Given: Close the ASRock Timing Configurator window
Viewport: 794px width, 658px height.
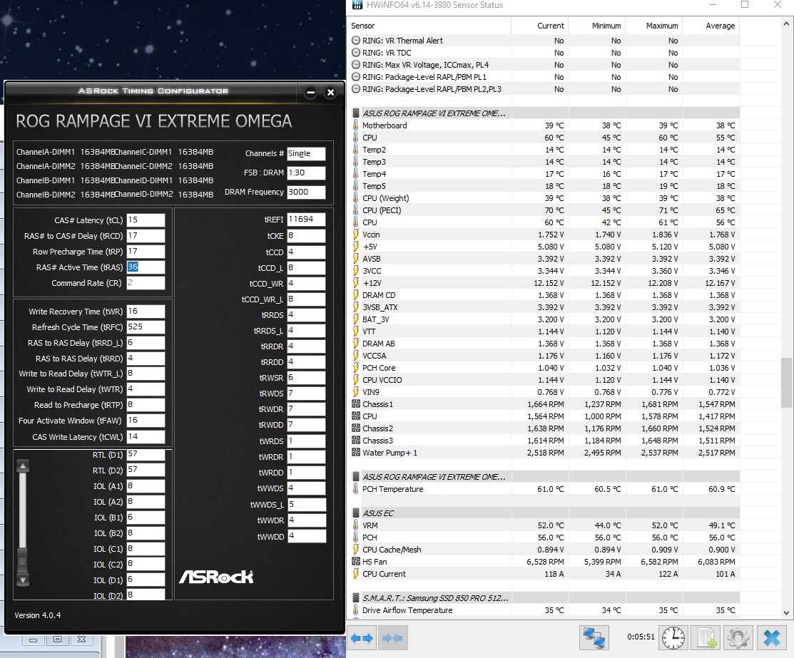Looking at the screenshot, I should (x=331, y=93).
